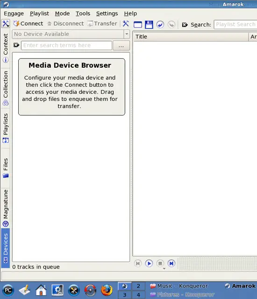This screenshot has height=299, width=257.
Task: Click the configure tools icon beside Transfer
Action: [126, 24]
